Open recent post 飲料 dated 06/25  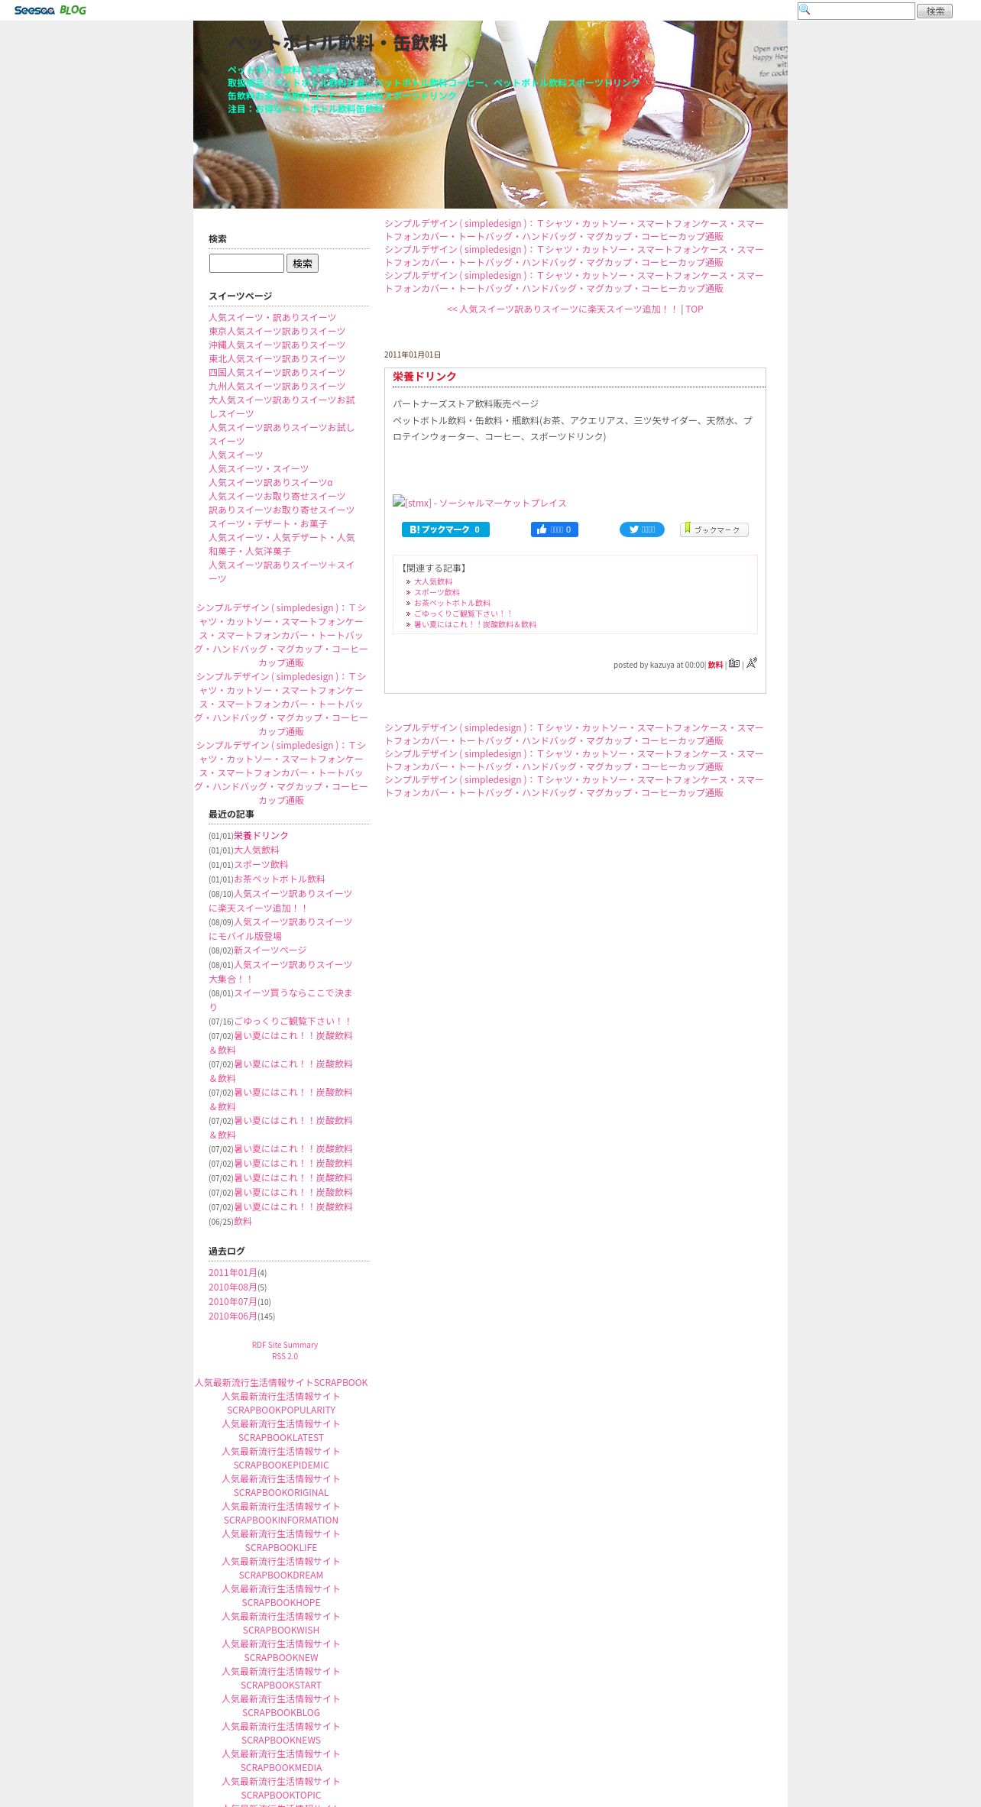[x=243, y=1222]
